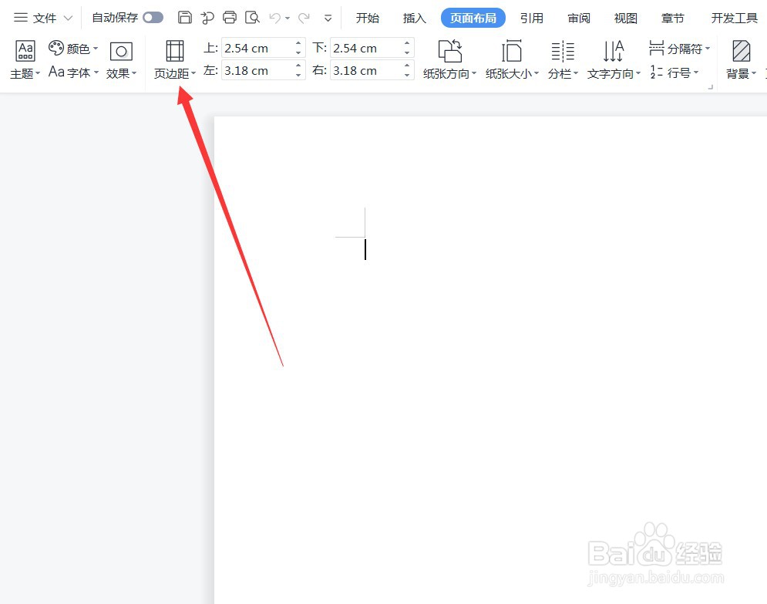Viewport: 767px width, 604px height.
Task: Click the 页边距 margins icon
Action: click(175, 51)
